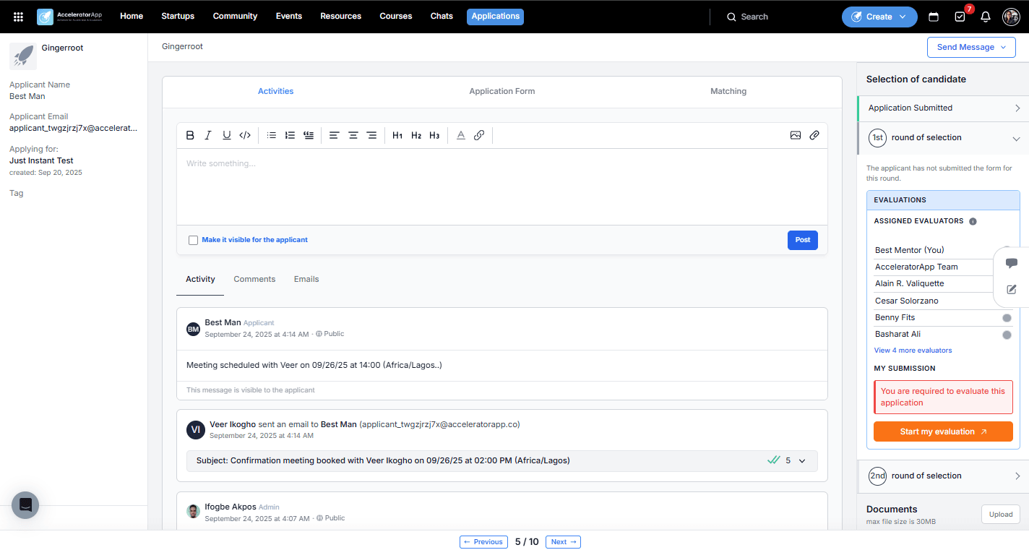
Task: Align text left in editor
Action: (335, 135)
